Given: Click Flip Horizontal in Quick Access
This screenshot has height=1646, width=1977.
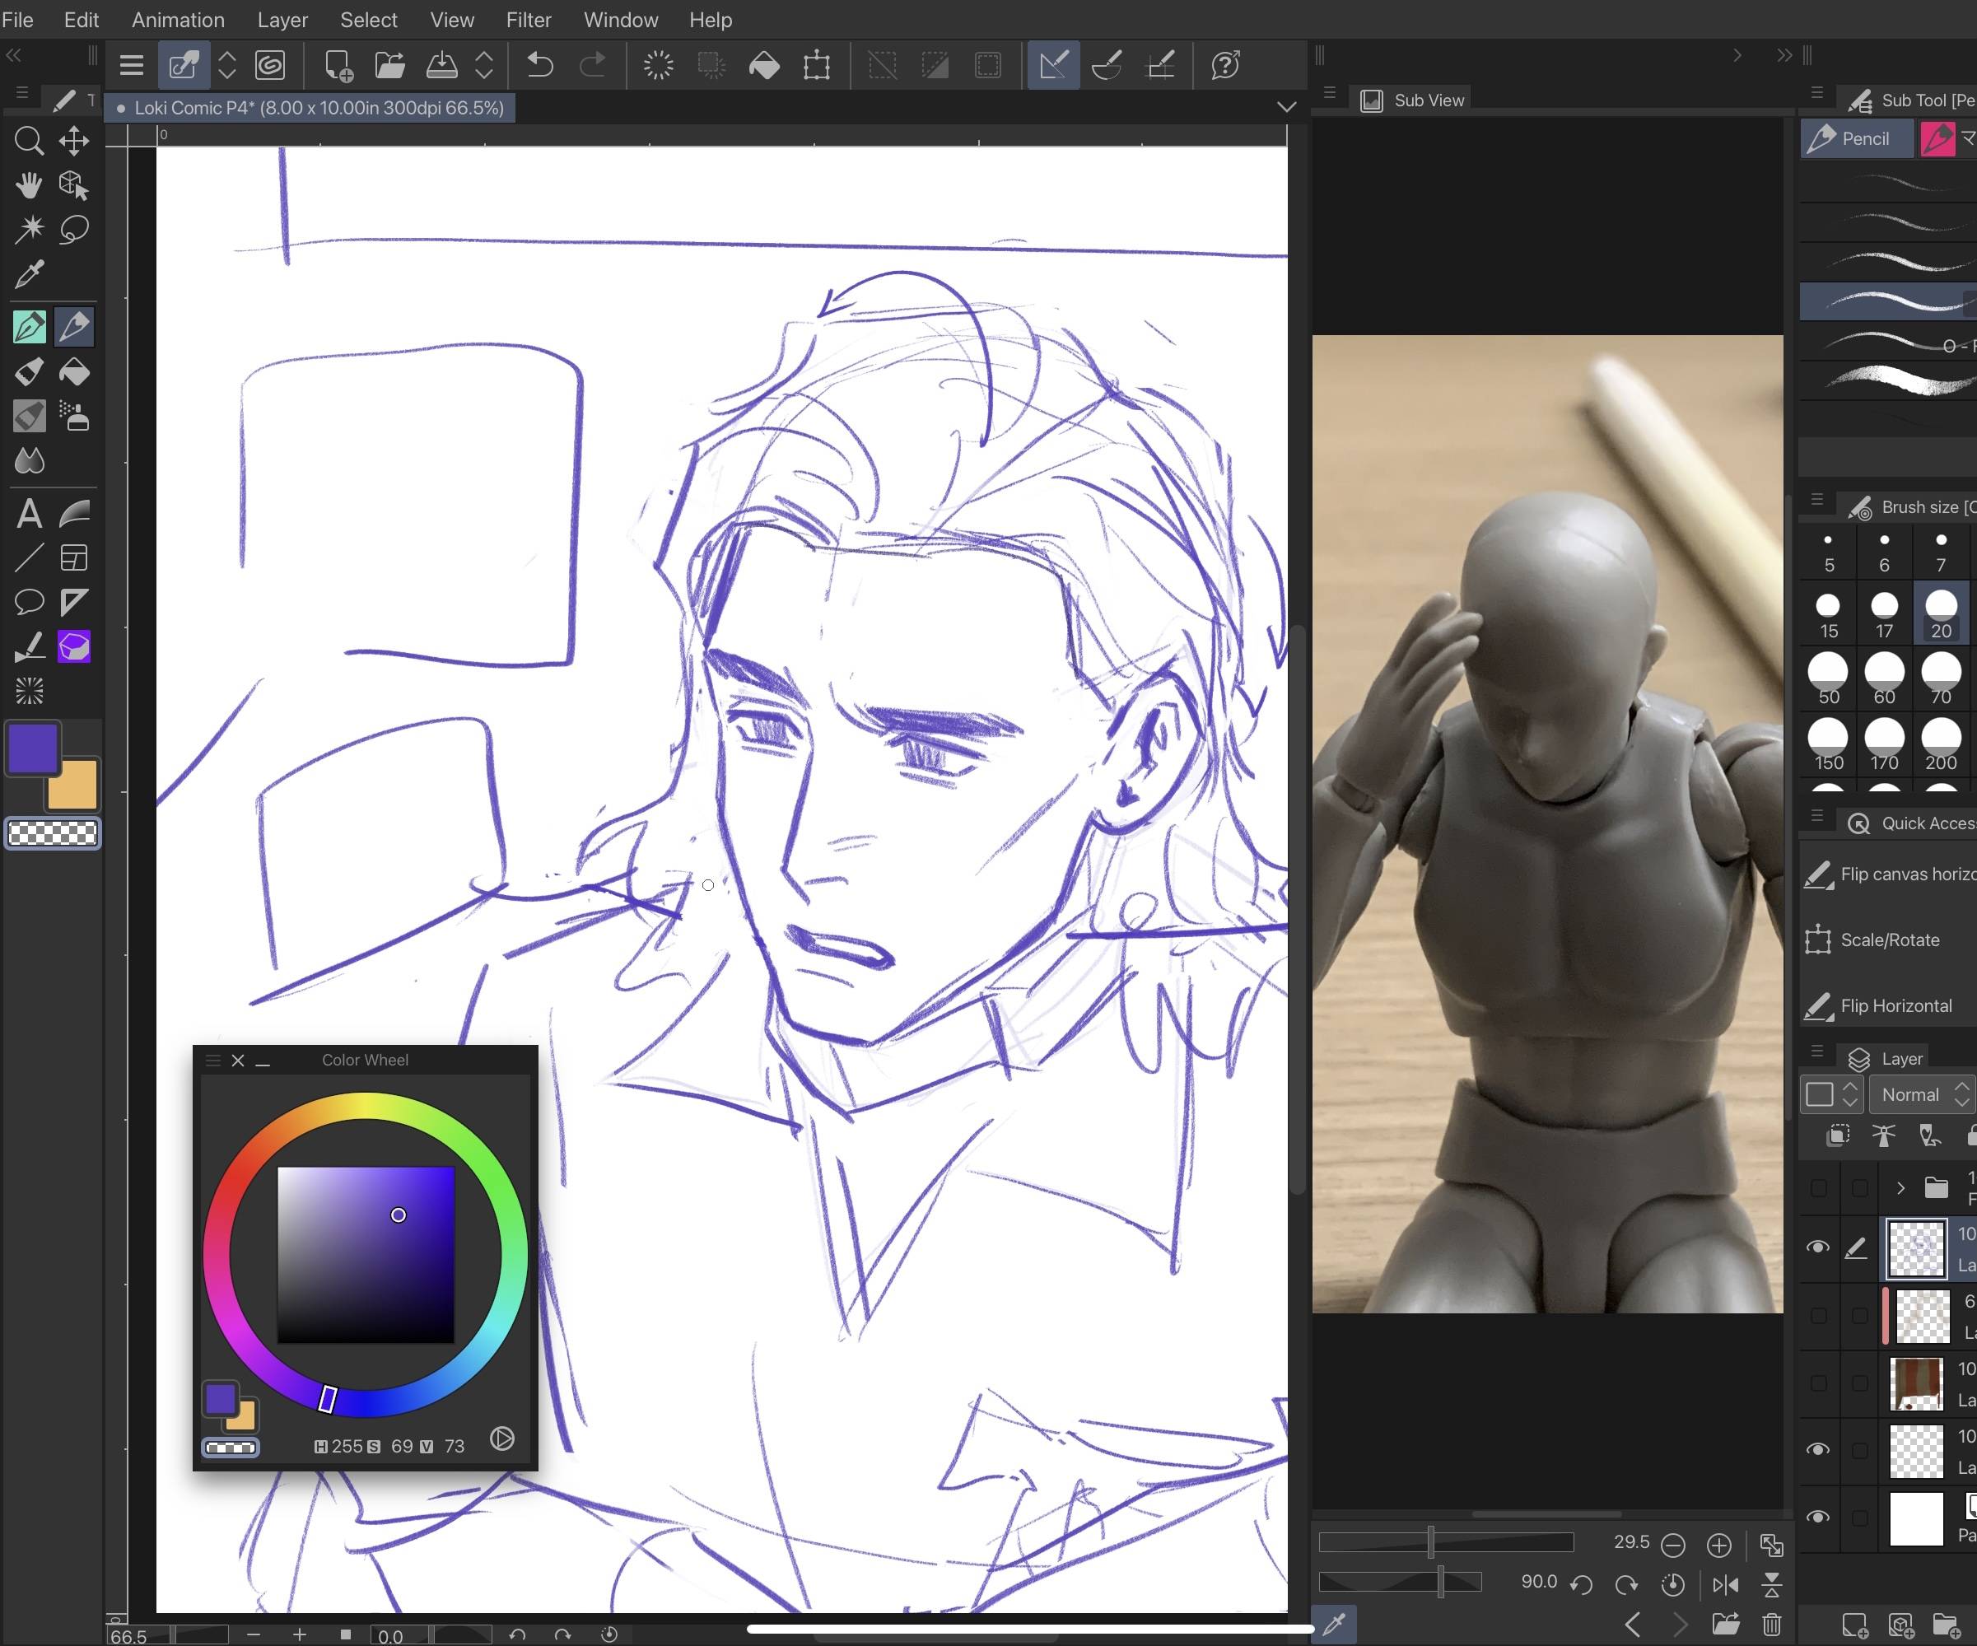Looking at the screenshot, I should click(x=1889, y=1005).
